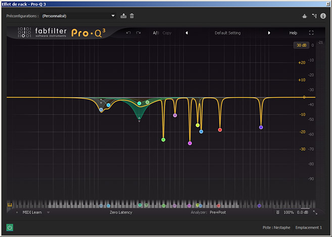
Task: Click the violet band marker on the piano strip
Action: (259, 206)
